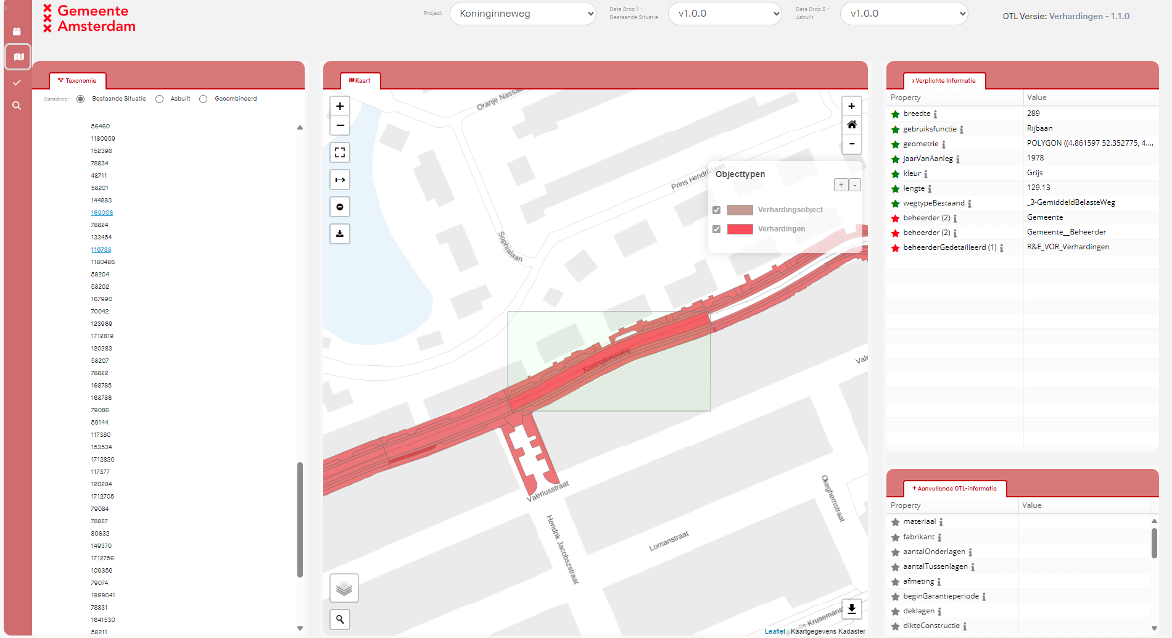The image size is (1172, 638).
Task: Zoom out with right map minus button
Action: pos(852,144)
